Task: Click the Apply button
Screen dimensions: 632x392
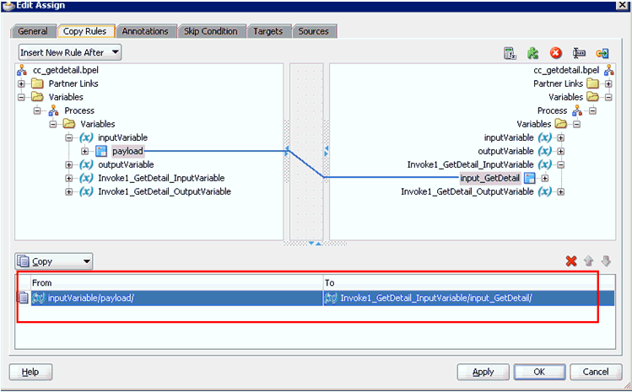Action: pos(483,372)
